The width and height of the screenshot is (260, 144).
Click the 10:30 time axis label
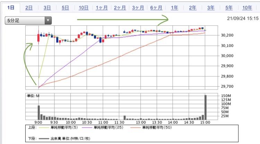(87, 123)
